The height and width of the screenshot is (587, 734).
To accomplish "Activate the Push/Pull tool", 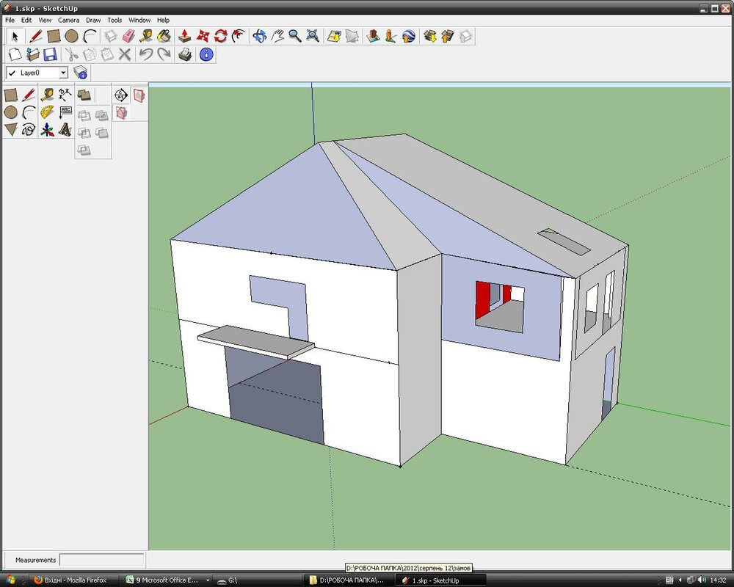I will (x=186, y=36).
